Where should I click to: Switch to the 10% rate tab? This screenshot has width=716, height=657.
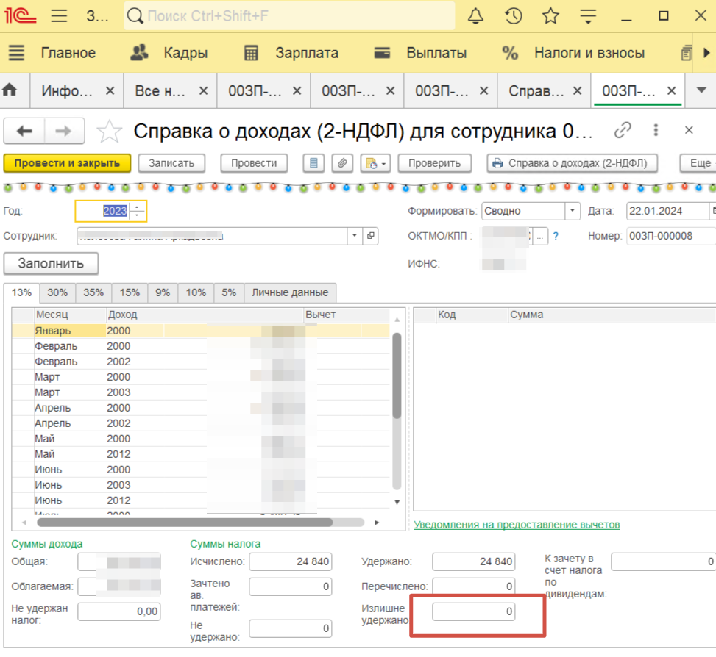(x=196, y=292)
